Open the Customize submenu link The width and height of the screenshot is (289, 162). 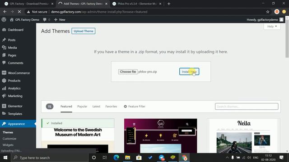coord(9,139)
